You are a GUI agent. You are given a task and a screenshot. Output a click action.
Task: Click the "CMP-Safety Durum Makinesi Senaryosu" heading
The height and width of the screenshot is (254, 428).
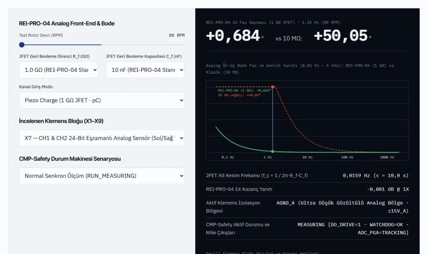[x=70, y=159]
